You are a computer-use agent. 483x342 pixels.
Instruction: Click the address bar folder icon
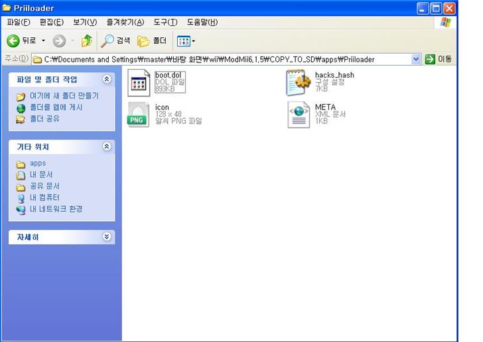[x=37, y=60]
